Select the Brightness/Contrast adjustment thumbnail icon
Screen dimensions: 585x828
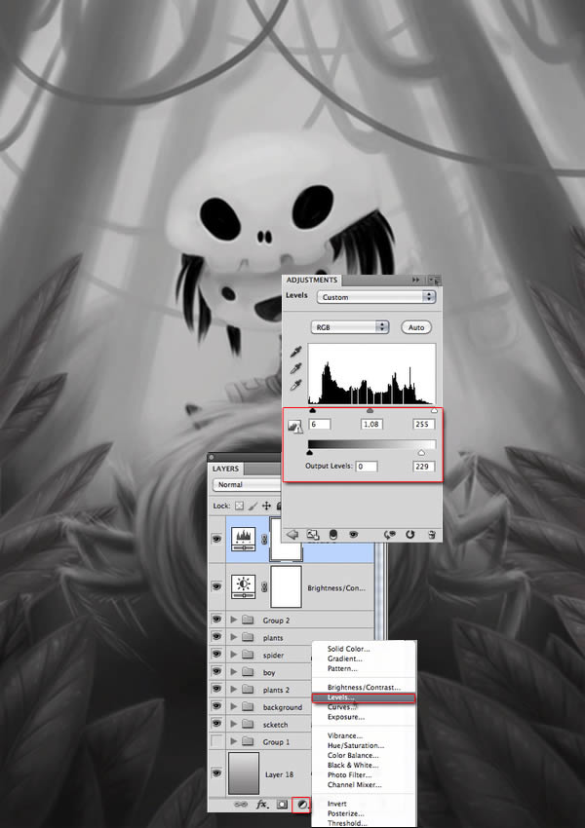[x=244, y=586]
